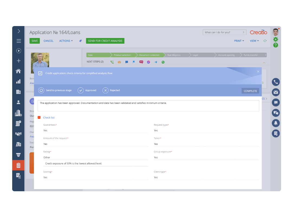
Task: Click the blue flag task icon
Action: pyautogui.click(x=134, y=62)
